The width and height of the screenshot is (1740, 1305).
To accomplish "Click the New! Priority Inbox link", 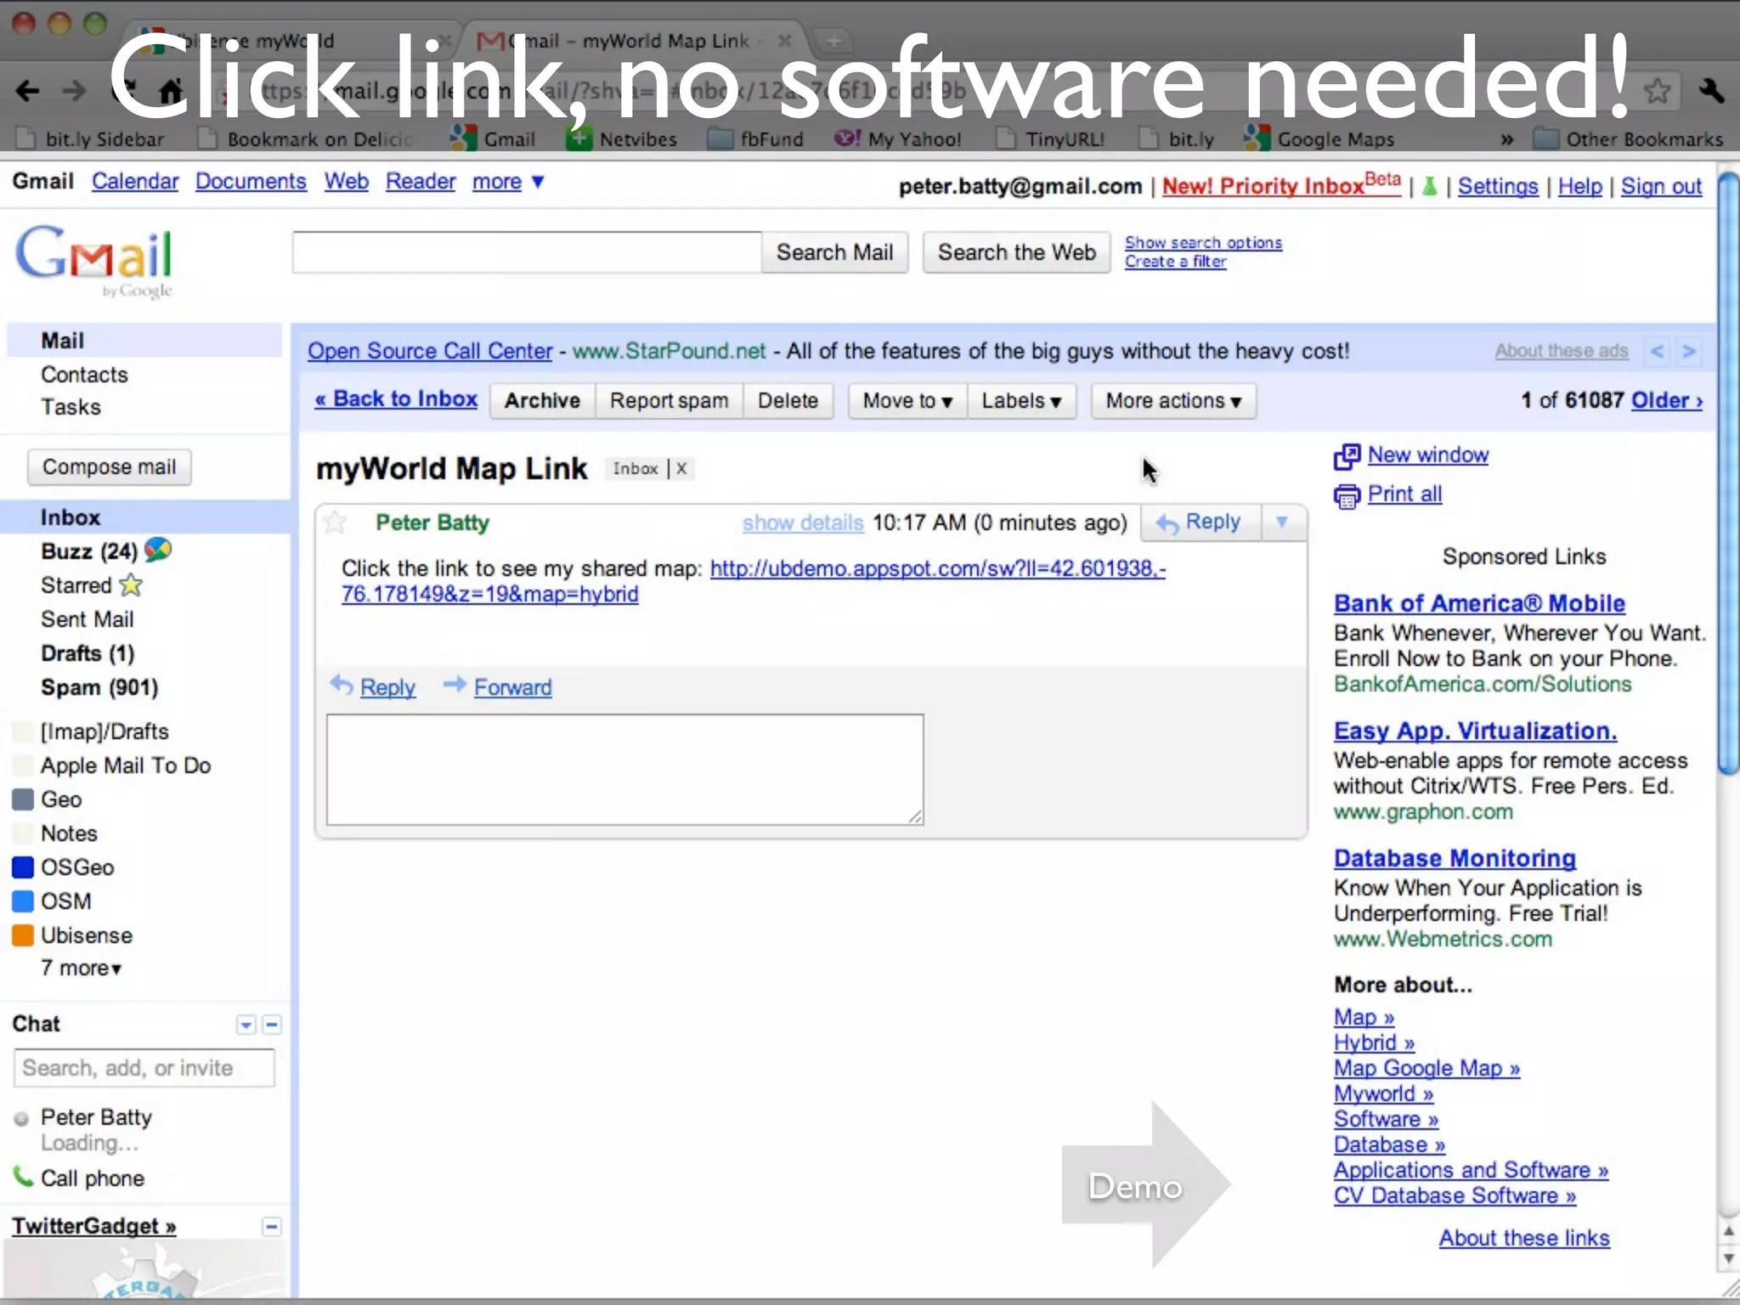I will tap(1281, 184).
